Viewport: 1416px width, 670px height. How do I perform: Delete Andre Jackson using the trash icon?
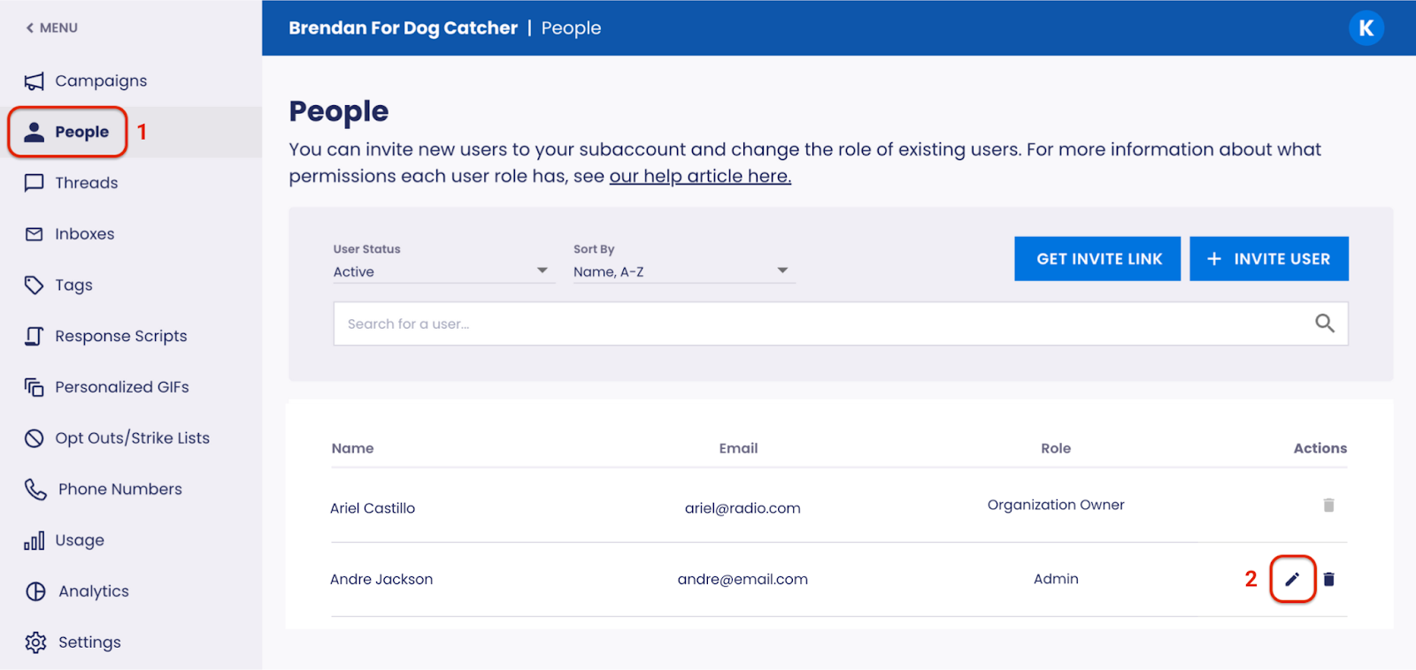point(1328,579)
